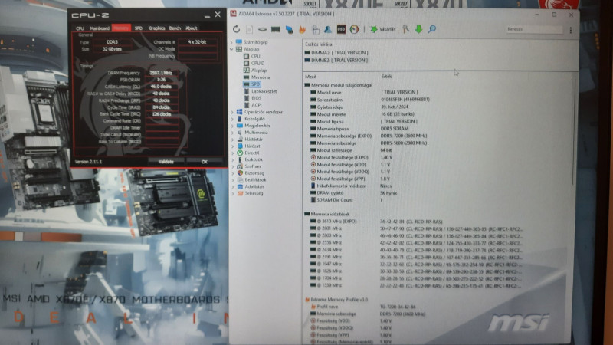Click the green download arrow icon
Image resolution: width=613 pixels, height=345 pixels.
tap(418, 29)
